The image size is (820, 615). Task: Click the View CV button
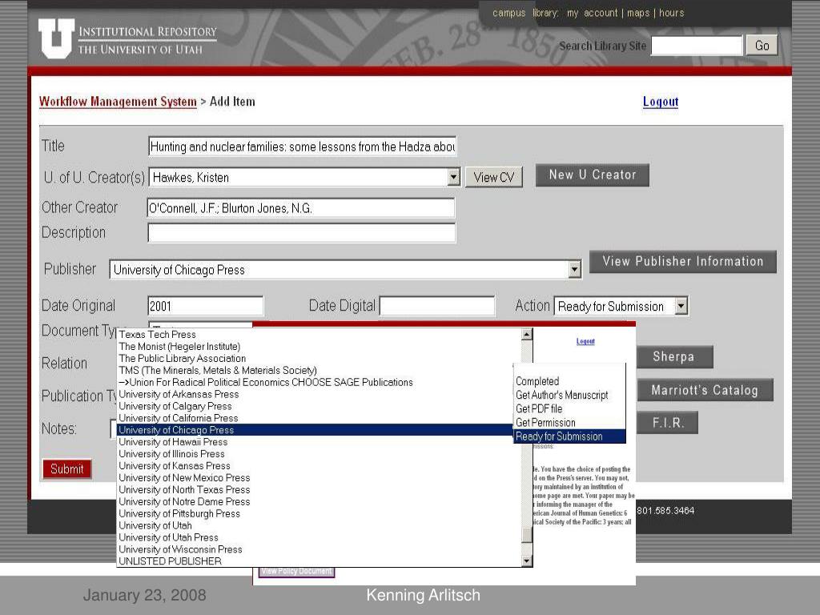point(493,177)
